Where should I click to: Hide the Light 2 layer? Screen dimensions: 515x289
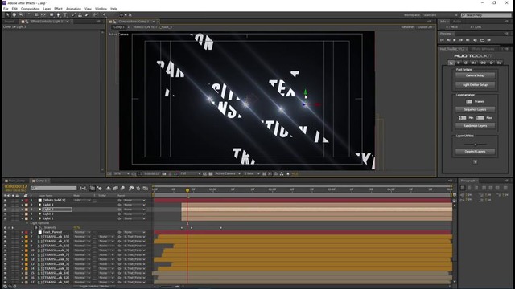pos(5,214)
